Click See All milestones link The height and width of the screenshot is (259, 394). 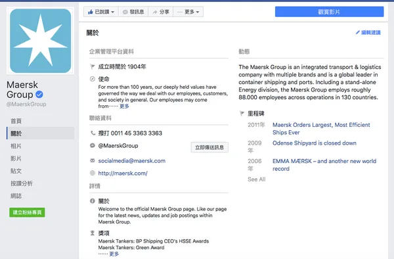coord(257,179)
